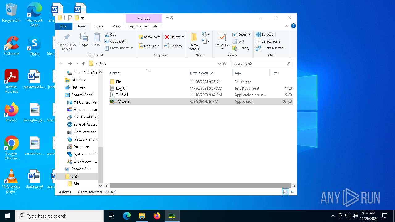Open Task View on the taskbar
The image size is (395, 222).
point(111,216)
